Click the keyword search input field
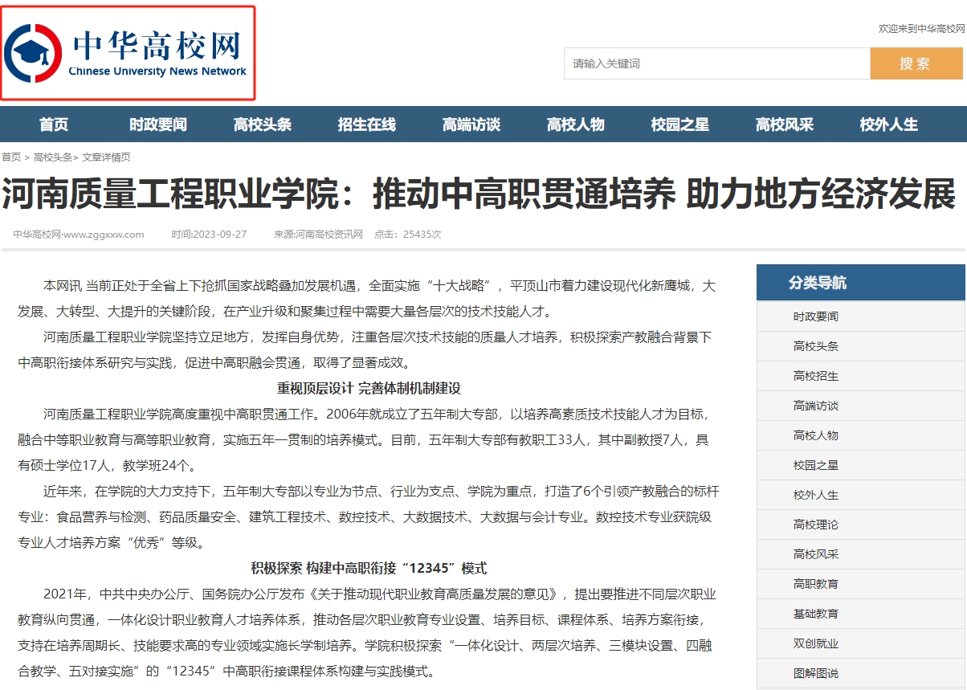 [x=716, y=63]
